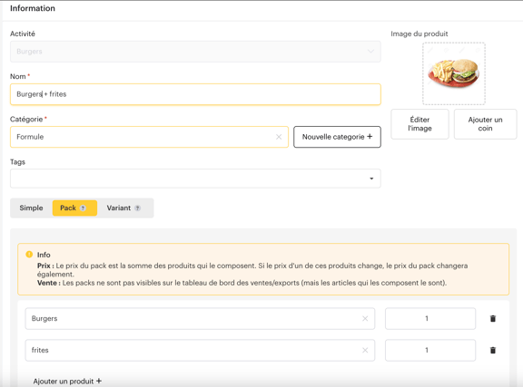Click Éditer l'image button
Image resolution: width=523 pixels, height=387 pixels.
(x=419, y=124)
